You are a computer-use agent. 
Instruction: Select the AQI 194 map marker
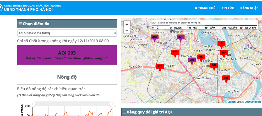[x=221, y=45]
